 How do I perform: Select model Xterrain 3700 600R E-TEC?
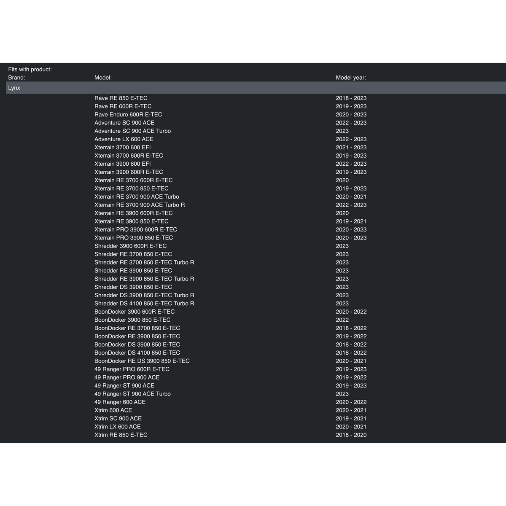tap(129, 156)
